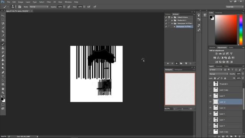The height and width of the screenshot is (138, 245).
Task: Open brush Opacity dropdown arrow
Action: pos(64,7)
